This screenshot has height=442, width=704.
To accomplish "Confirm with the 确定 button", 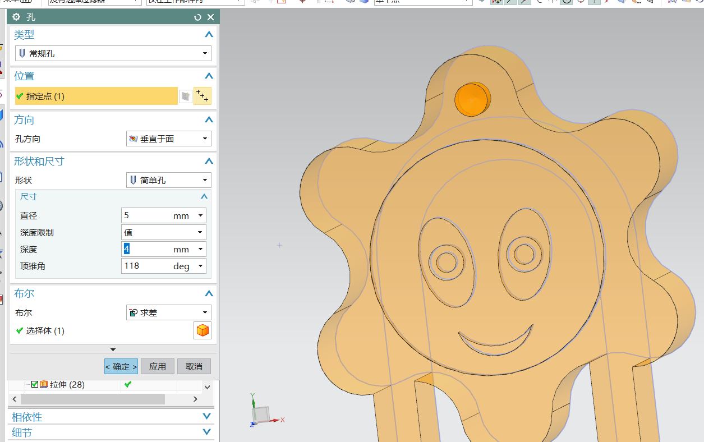I will click(121, 366).
